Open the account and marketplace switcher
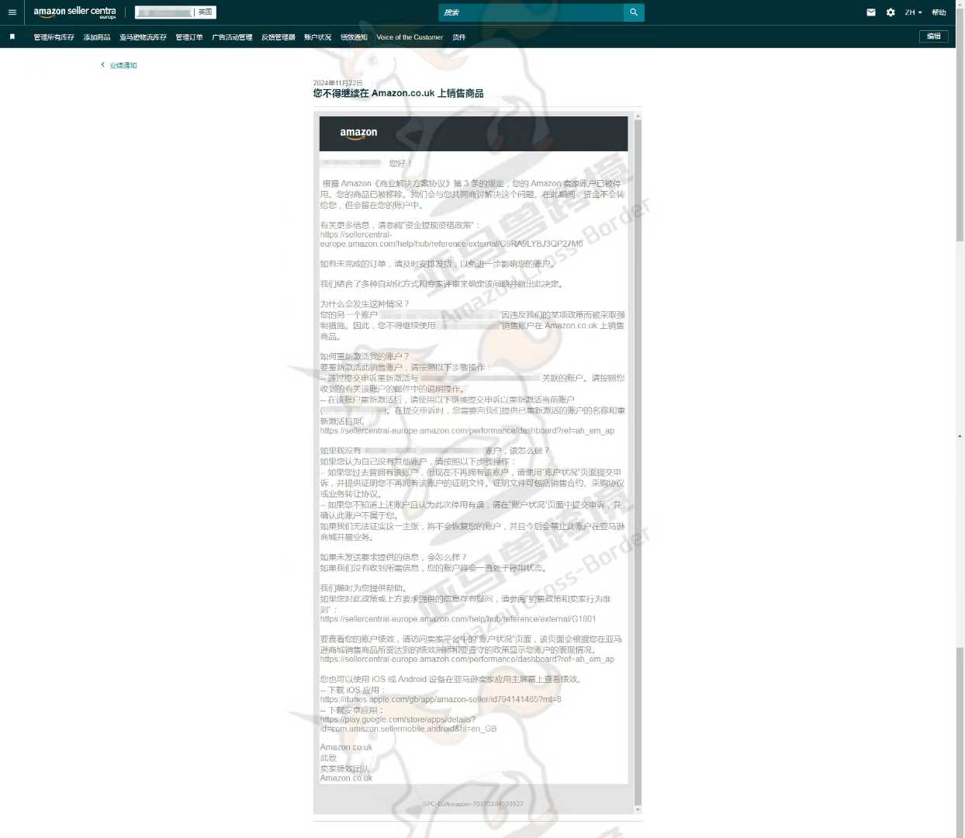The width and height of the screenshot is (965, 838). pyautogui.click(x=175, y=12)
